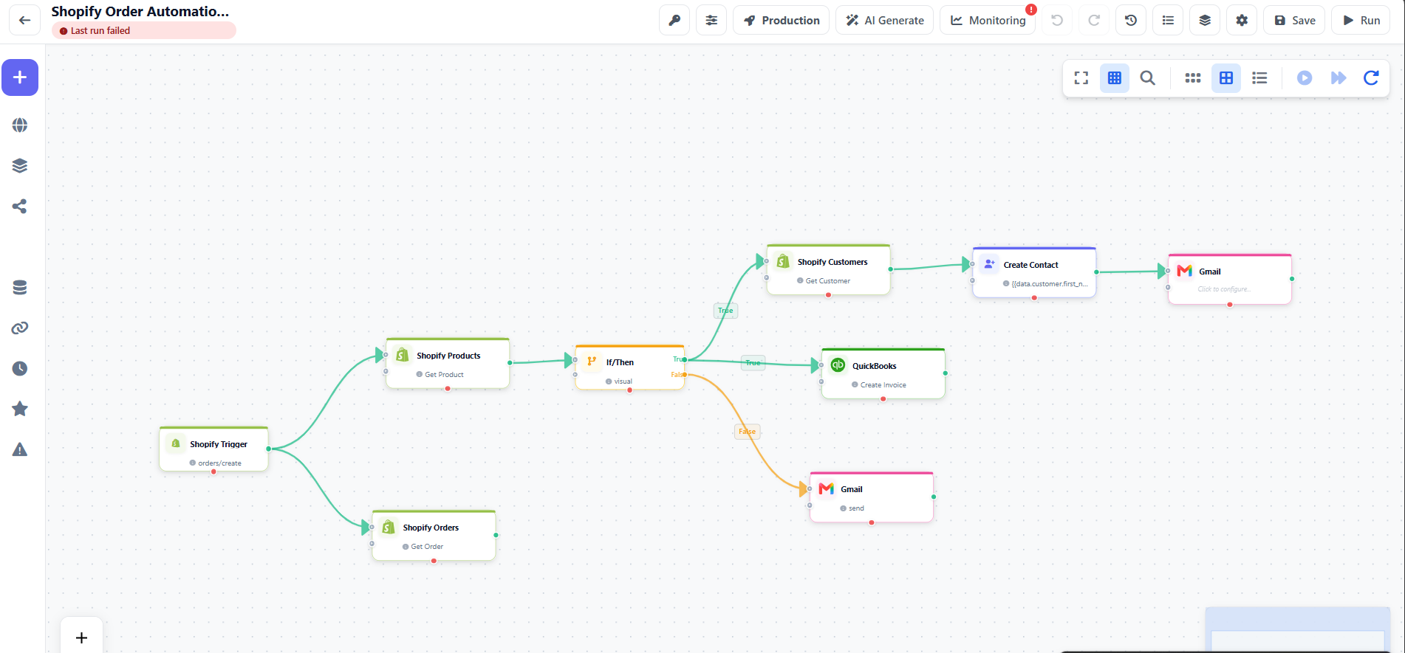Run the workflow

point(1361,20)
